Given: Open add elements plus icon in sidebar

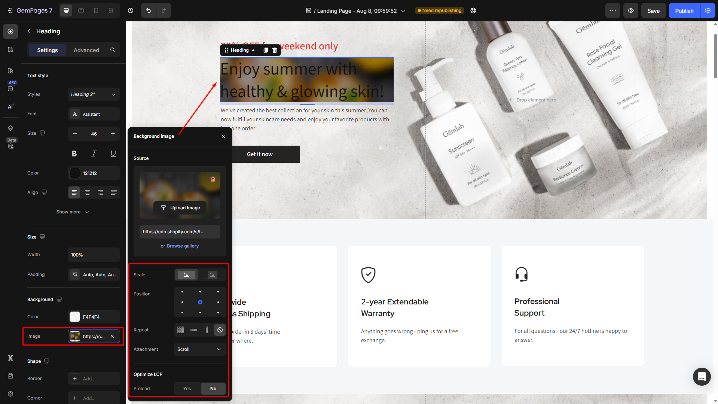Looking at the screenshot, I should tap(10, 31).
